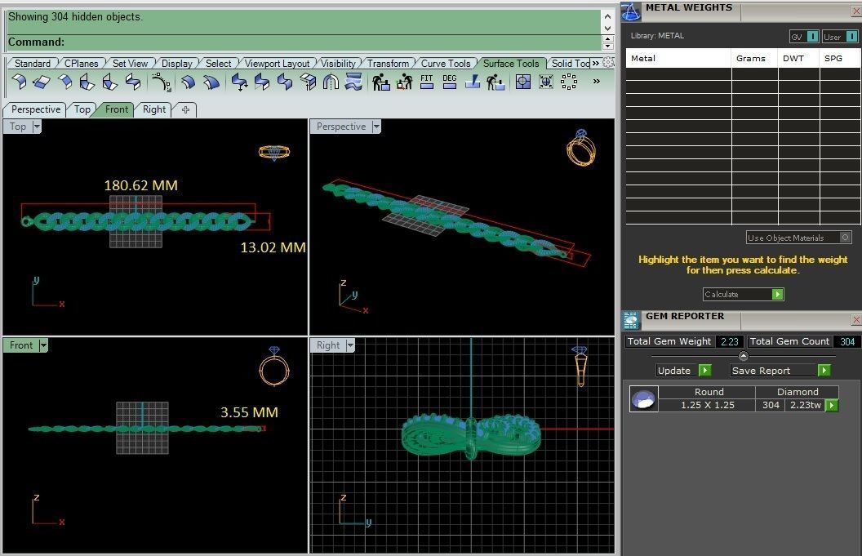
Task: Open the Visibility toolbar tab
Action: pyautogui.click(x=338, y=63)
